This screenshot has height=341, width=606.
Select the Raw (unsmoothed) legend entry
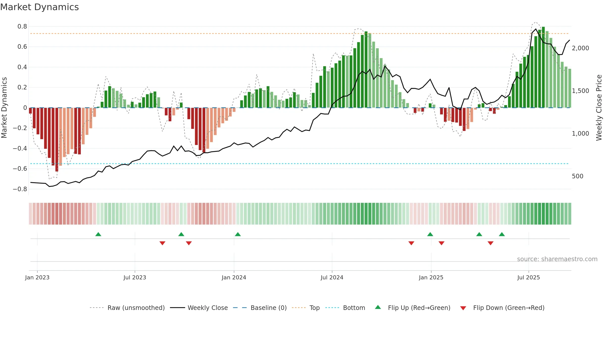127,308
